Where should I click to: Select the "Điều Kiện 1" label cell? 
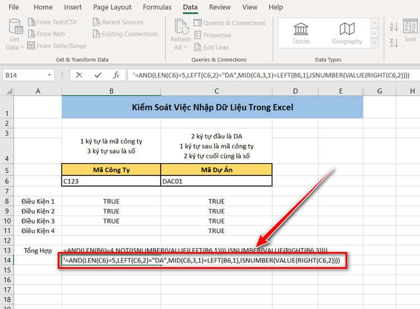click(x=38, y=201)
